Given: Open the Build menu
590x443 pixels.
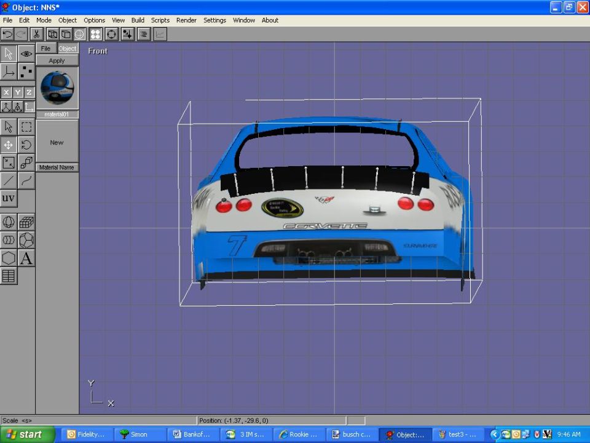Looking at the screenshot, I should click(x=138, y=20).
